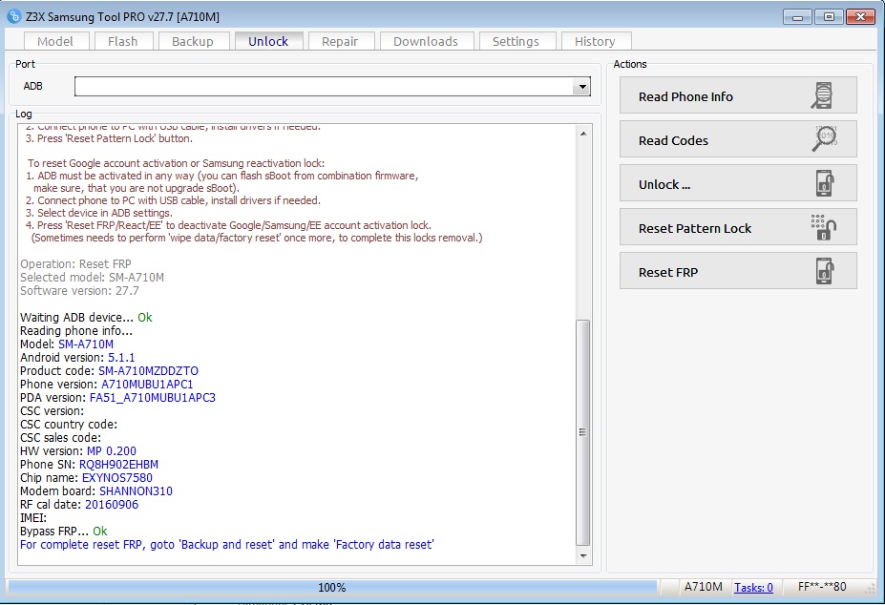Click the pattern padlock icon on Reset Pattern Lock
The image size is (885, 605).
[x=824, y=227]
